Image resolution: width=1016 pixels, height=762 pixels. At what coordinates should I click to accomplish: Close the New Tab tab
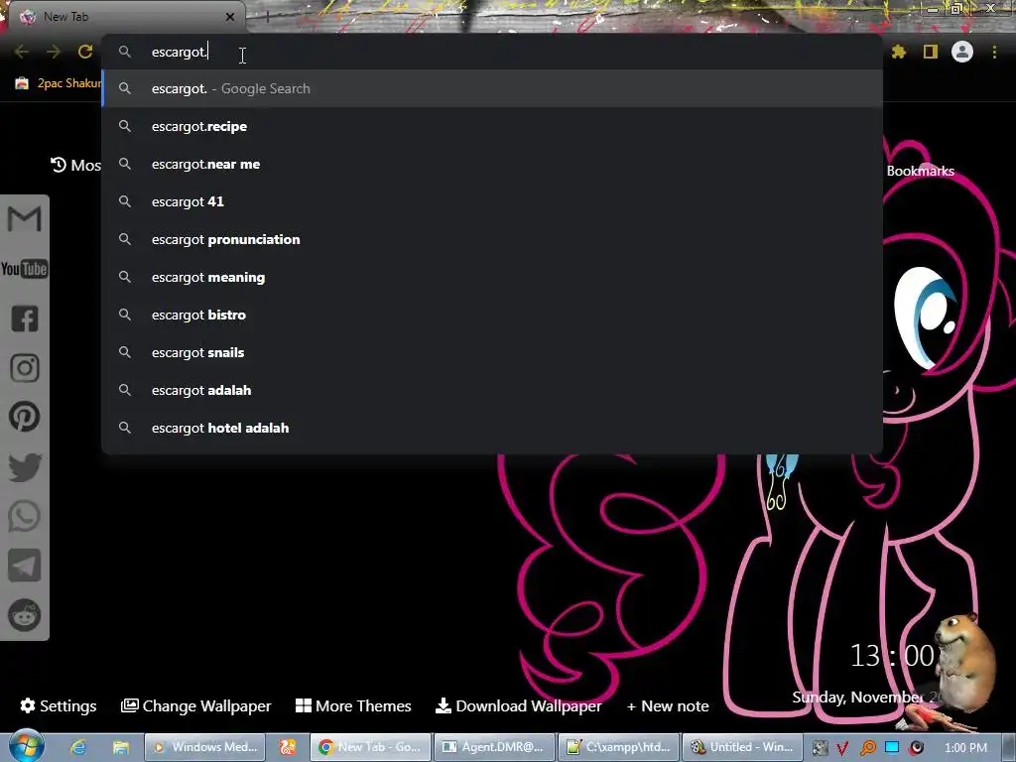point(230,17)
